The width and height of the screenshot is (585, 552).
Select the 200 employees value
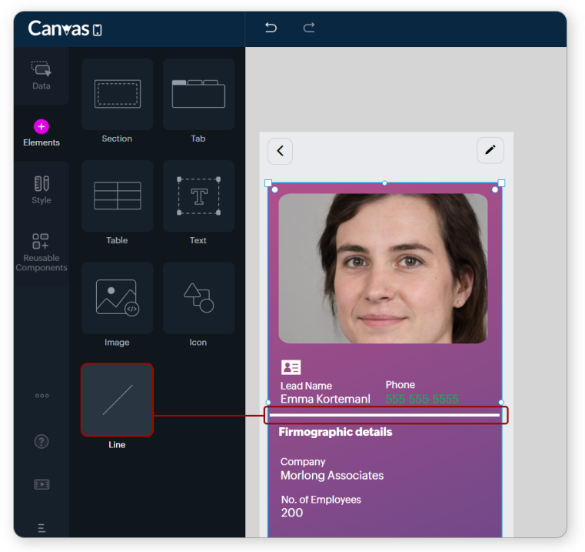click(292, 513)
